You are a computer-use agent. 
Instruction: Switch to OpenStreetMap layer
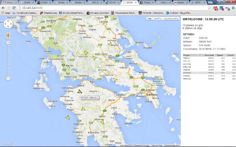(x=171, y=19)
